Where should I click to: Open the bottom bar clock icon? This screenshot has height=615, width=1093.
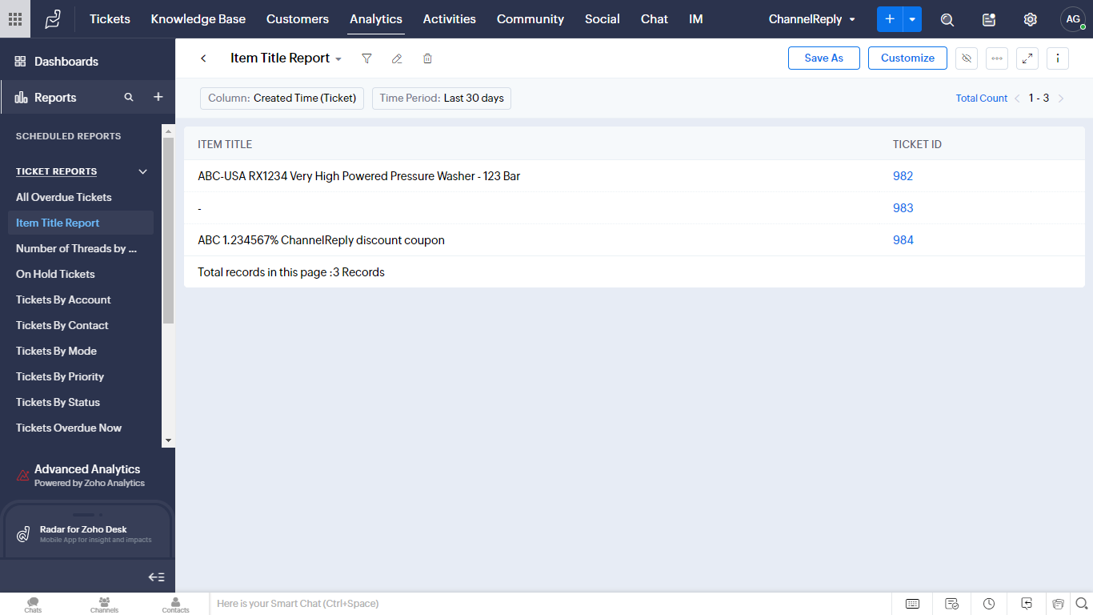[989, 604]
